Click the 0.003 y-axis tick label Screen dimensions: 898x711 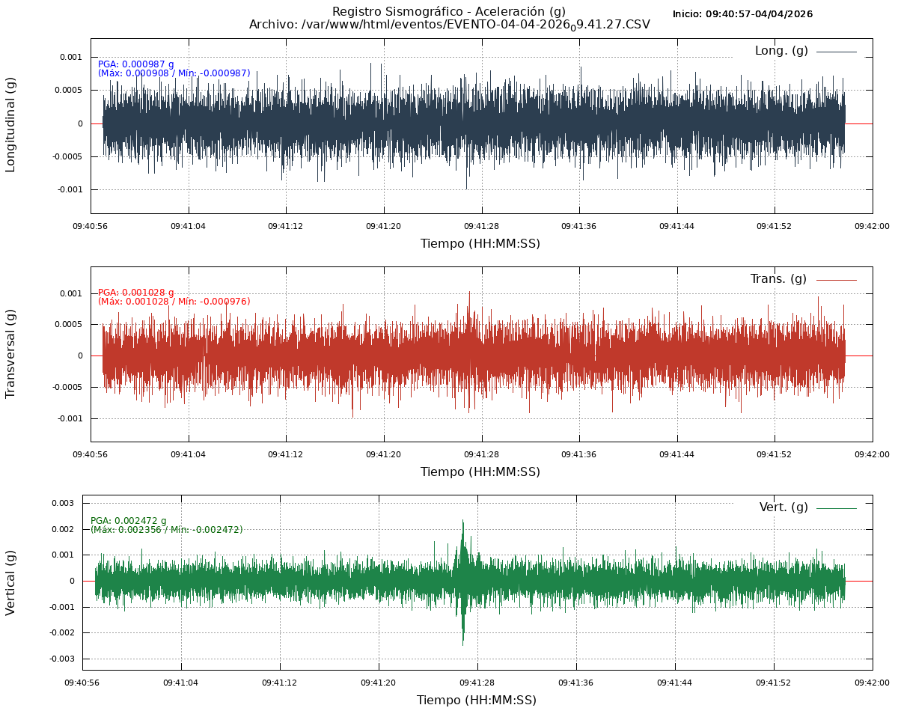tap(62, 503)
